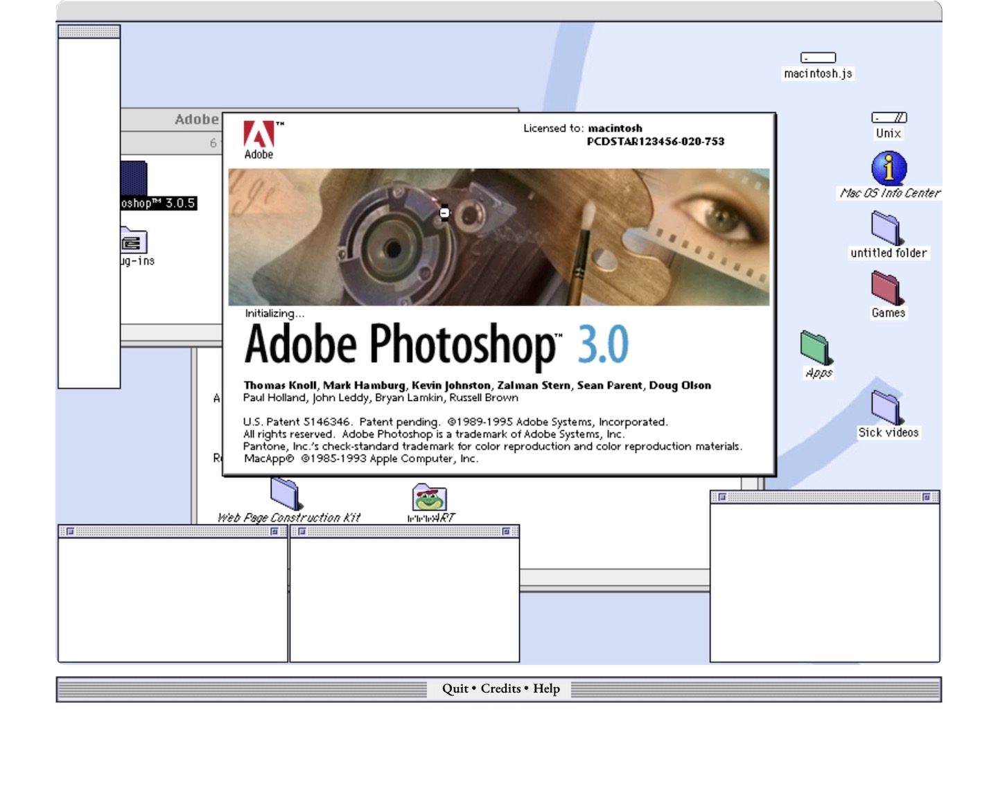
Task: Click the Quit link
Action: [455, 688]
